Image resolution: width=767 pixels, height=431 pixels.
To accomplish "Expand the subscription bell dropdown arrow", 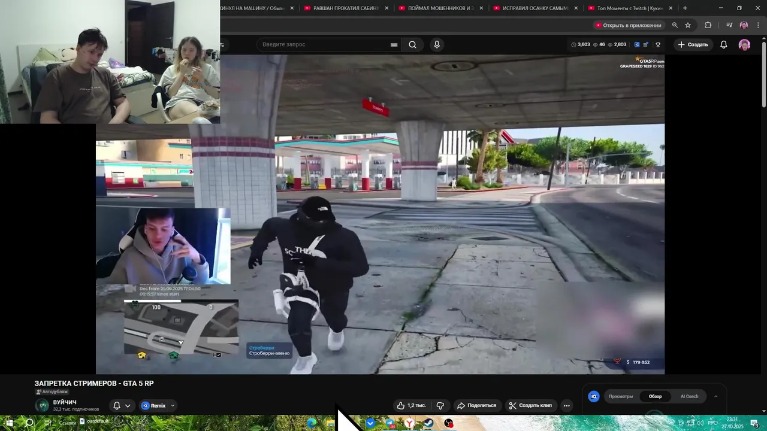I will [x=128, y=405].
